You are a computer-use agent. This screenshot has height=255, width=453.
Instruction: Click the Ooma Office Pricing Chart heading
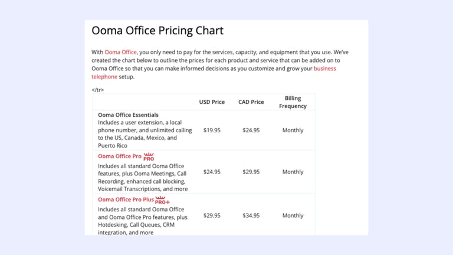pos(157,30)
